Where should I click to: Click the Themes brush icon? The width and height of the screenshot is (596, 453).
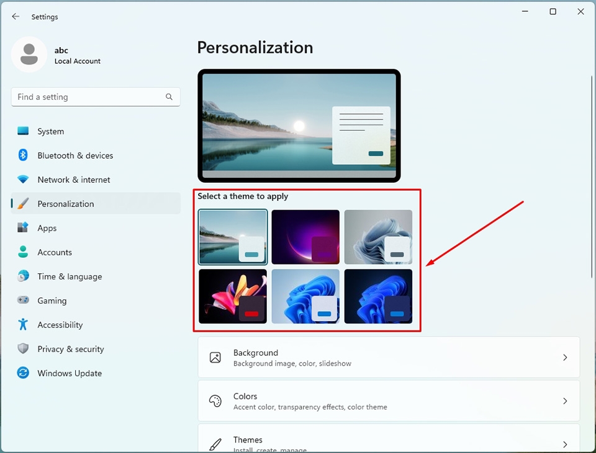point(215,445)
